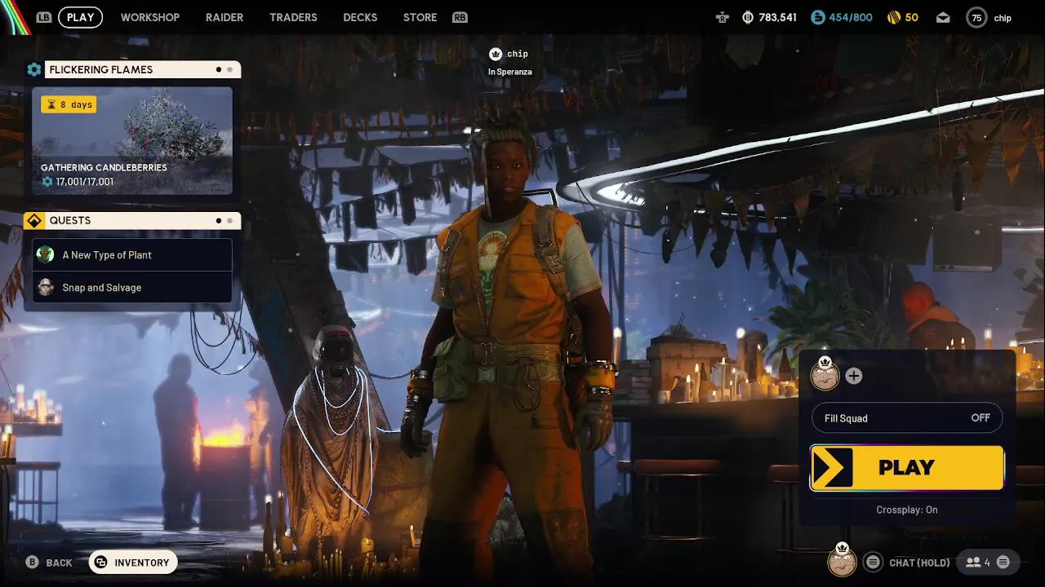Click the squad leader avatar in play panel
The width and height of the screenshot is (1045, 587).
point(825,375)
